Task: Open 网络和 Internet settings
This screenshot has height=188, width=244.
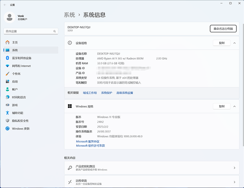Action: pos(21,66)
